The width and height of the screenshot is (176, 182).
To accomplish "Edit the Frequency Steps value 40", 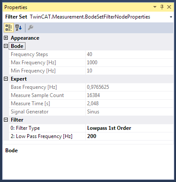I will click(x=129, y=54).
